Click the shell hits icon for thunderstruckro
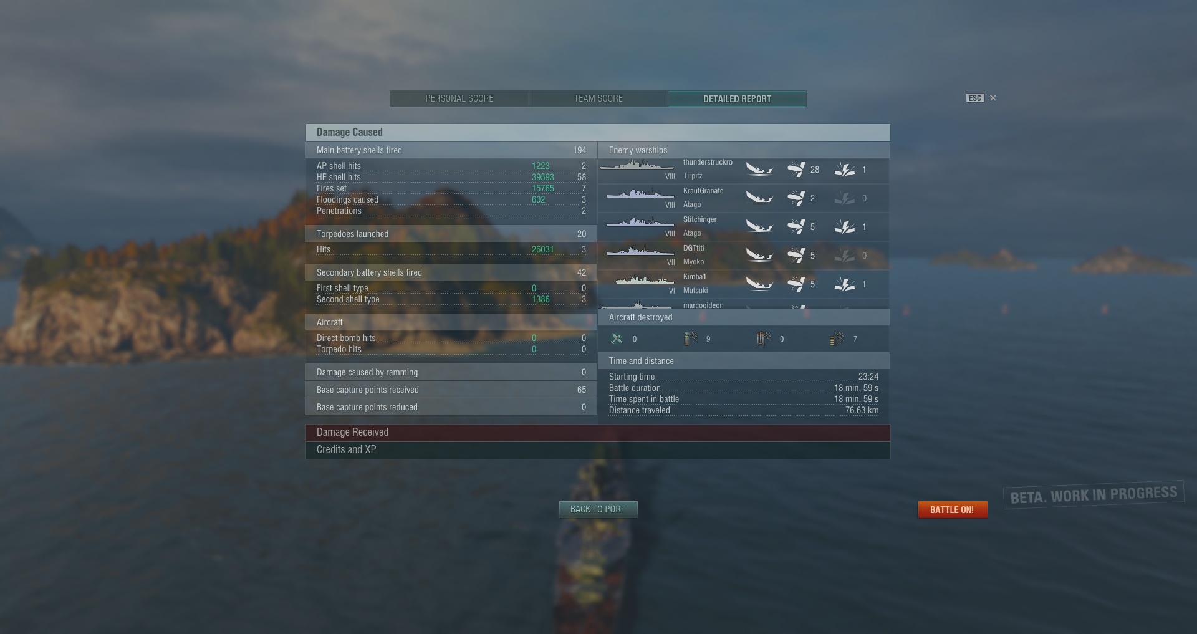The height and width of the screenshot is (634, 1197). [796, 170]
